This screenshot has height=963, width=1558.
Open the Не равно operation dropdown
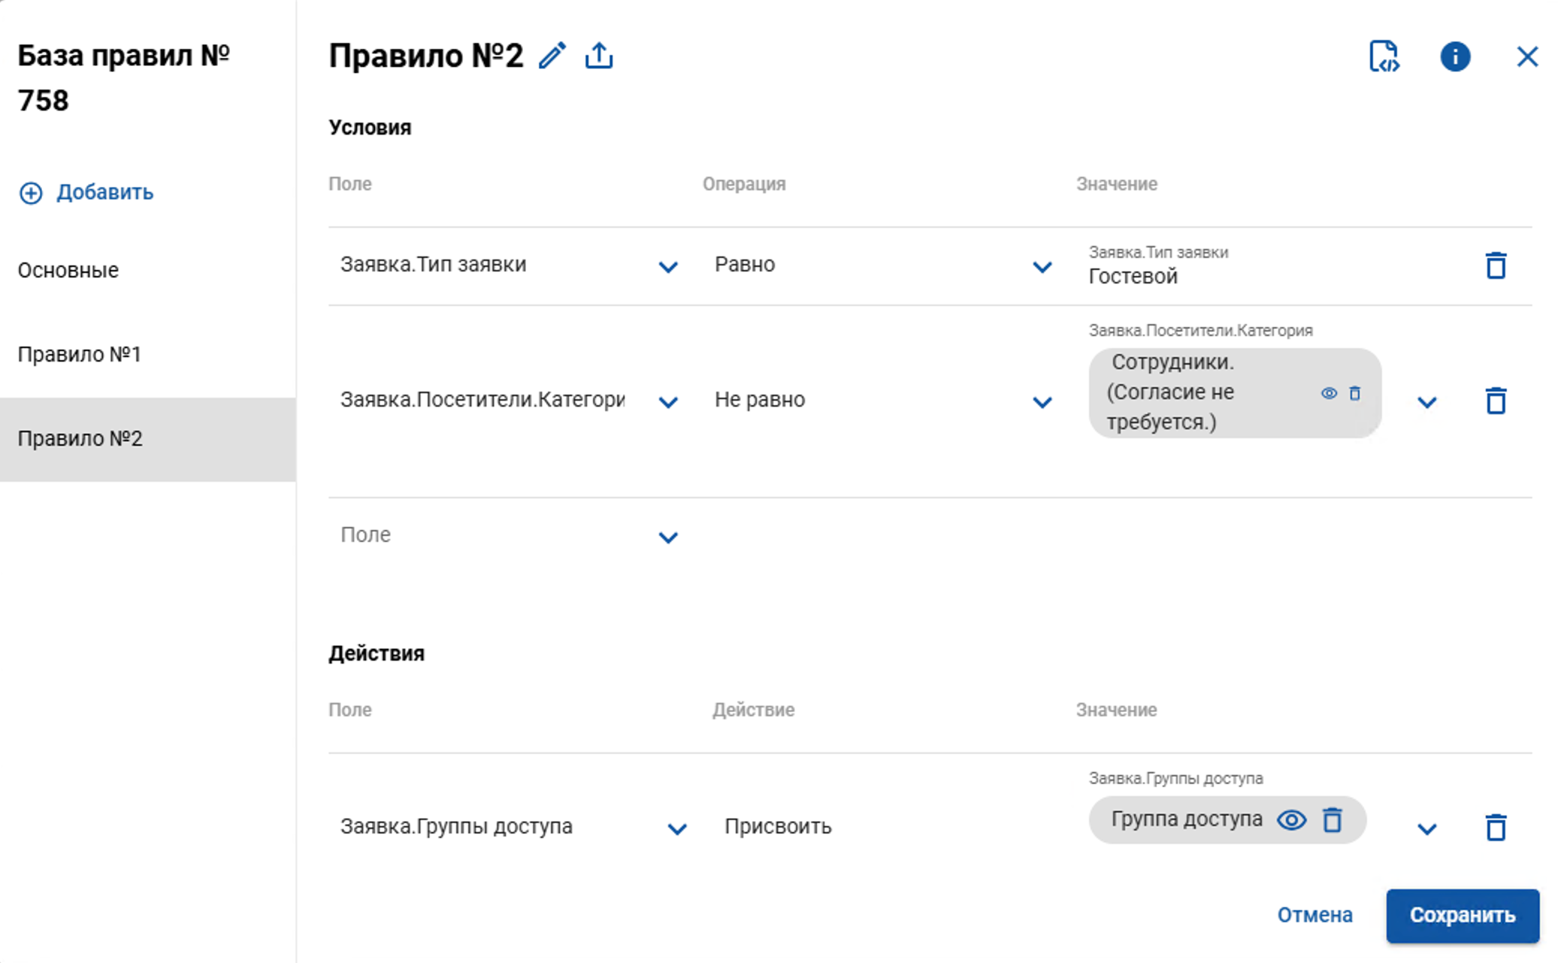(1042, 402)
